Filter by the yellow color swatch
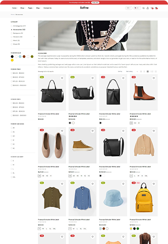 (12, 60)
